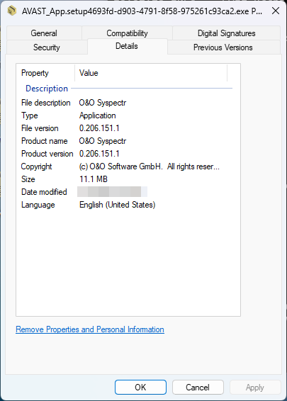Click the Application type value

point(98,115)
